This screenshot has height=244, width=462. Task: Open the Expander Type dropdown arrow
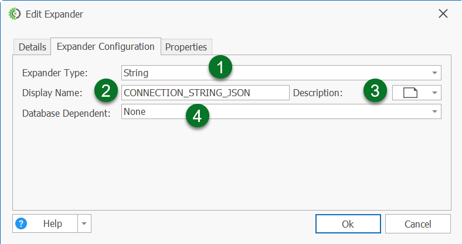434,73
